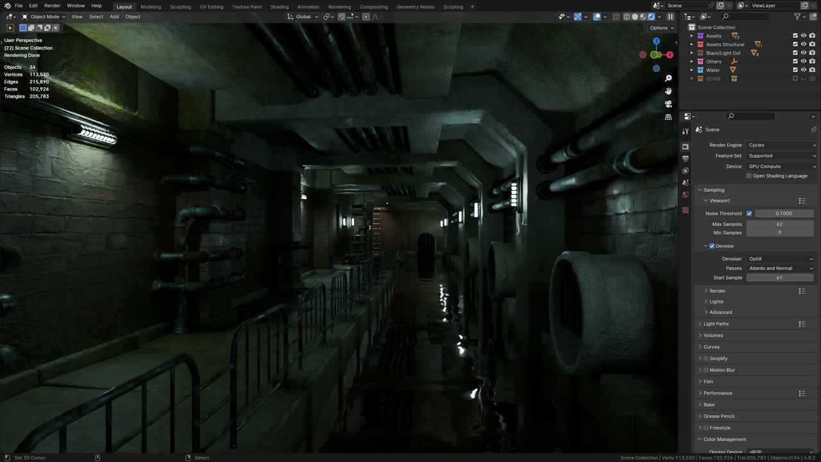The image size is (821, 462).
Task: Disable Noise Threshold checkbox
Action: 749,214
